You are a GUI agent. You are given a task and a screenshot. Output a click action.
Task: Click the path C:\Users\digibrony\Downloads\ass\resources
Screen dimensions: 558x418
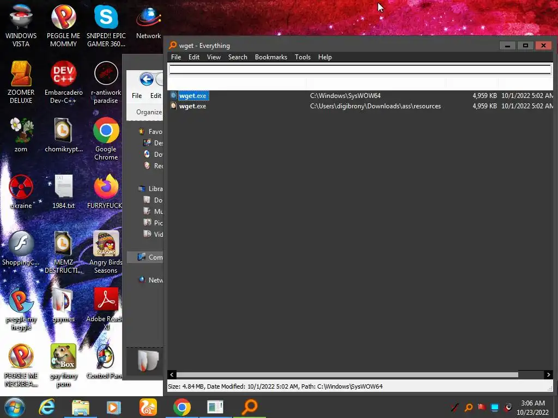375,106
